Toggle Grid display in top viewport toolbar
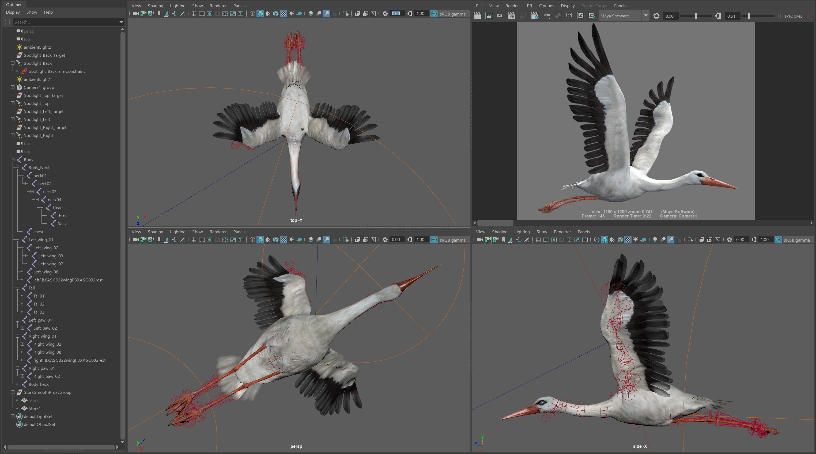Image resolution: width=816 pixels, height=454 pixels. (194, 14)
